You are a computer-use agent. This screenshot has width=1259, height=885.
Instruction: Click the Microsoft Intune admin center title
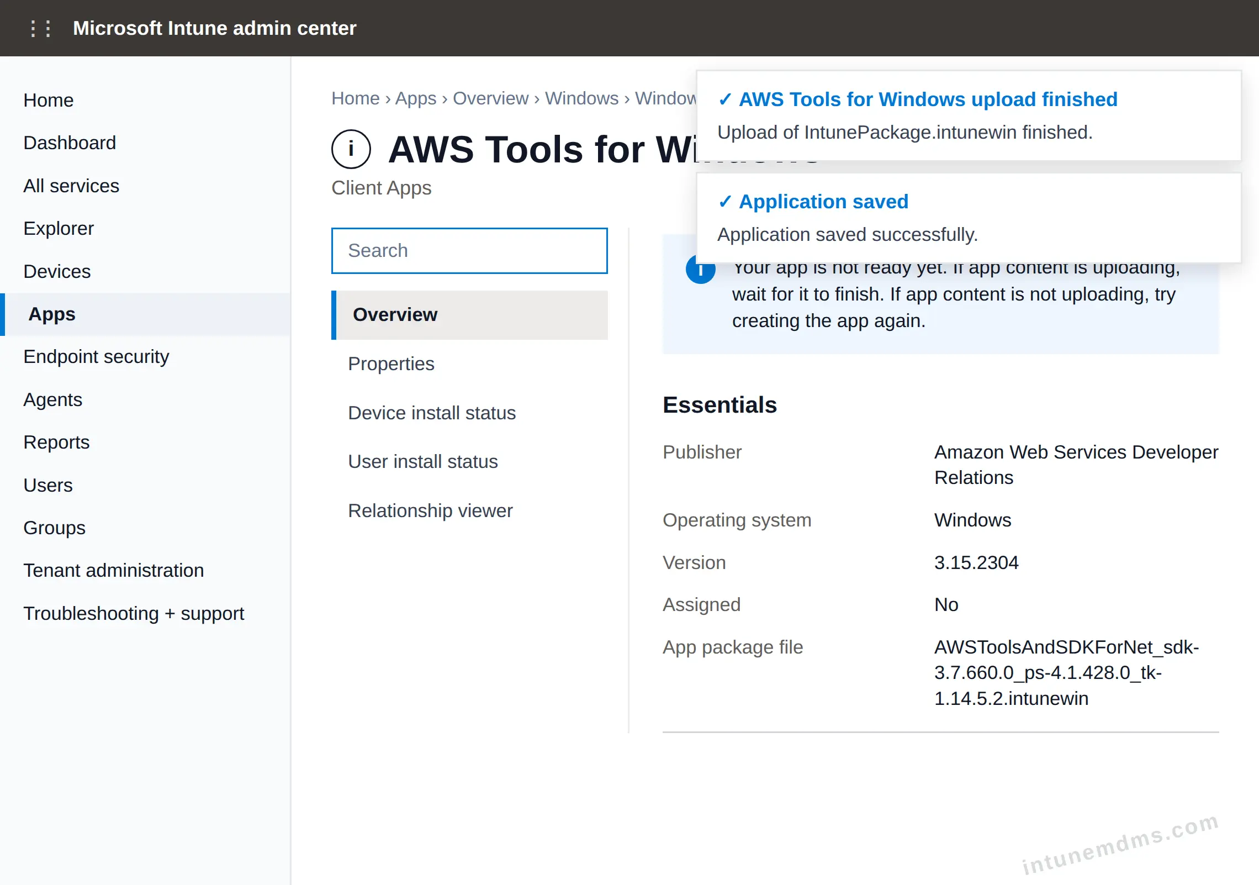point(214,28)
